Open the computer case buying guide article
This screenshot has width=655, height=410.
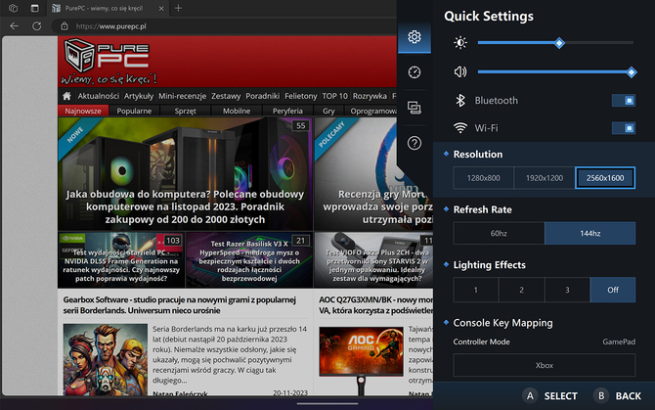coord(185,173)
